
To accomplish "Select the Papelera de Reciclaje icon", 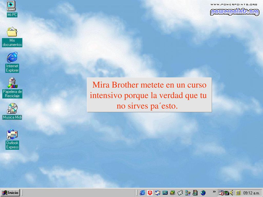I will pyautogui.click(x=12, y=83).
